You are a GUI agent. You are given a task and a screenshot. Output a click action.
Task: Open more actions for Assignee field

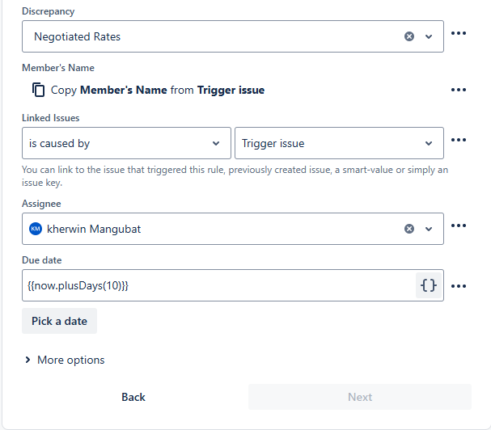tap(459, 226)
